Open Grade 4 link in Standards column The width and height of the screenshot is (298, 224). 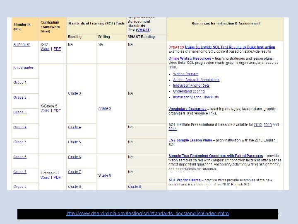20,127
